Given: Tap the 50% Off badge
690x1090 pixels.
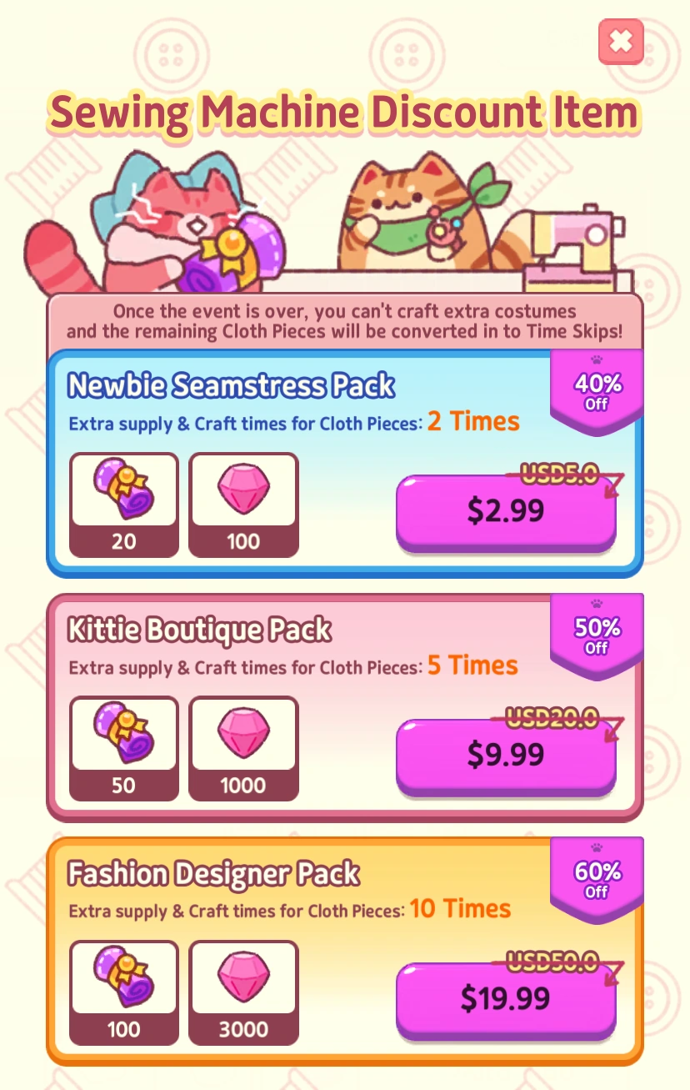Looking at the screenshot, I should 597,635.
